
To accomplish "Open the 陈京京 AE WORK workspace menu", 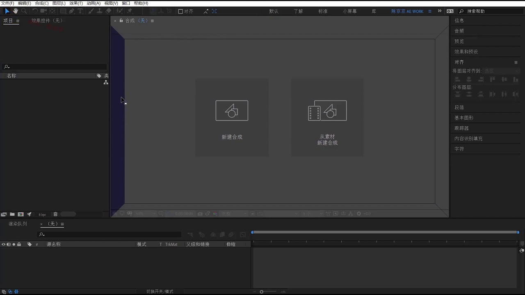I will tap(430, 11).
